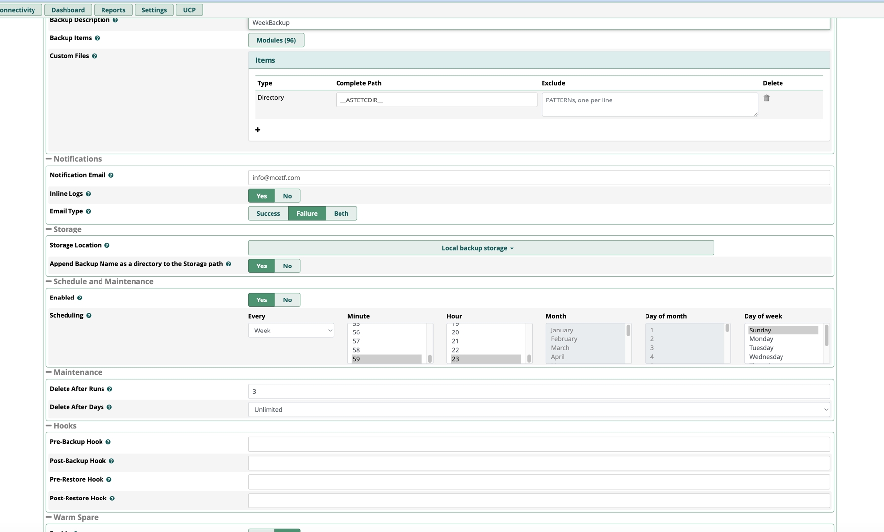
Task: Disable the schedule with No
Action: tap(287, 300)
